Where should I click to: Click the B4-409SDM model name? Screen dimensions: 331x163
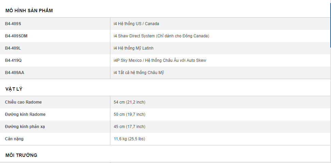[16, 36]
